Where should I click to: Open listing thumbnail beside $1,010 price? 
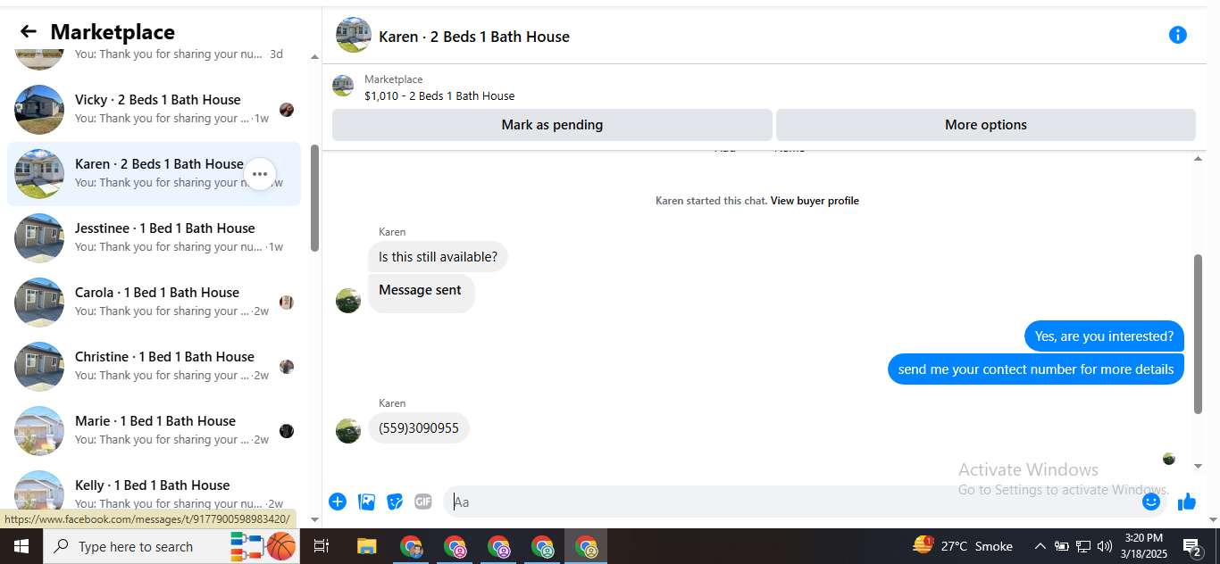pyautogui.click(x=343, y=86)
